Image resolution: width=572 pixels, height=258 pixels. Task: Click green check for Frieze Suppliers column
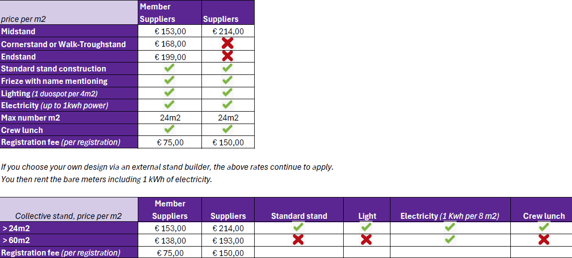[228, 80]
